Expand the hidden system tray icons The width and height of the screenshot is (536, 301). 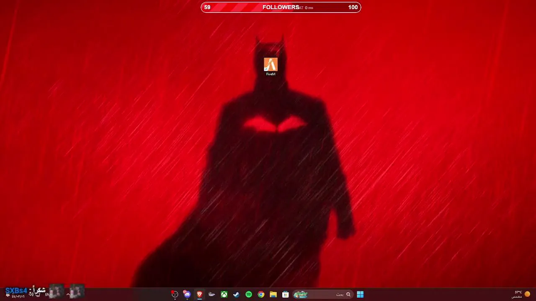[x=68, y=294]
